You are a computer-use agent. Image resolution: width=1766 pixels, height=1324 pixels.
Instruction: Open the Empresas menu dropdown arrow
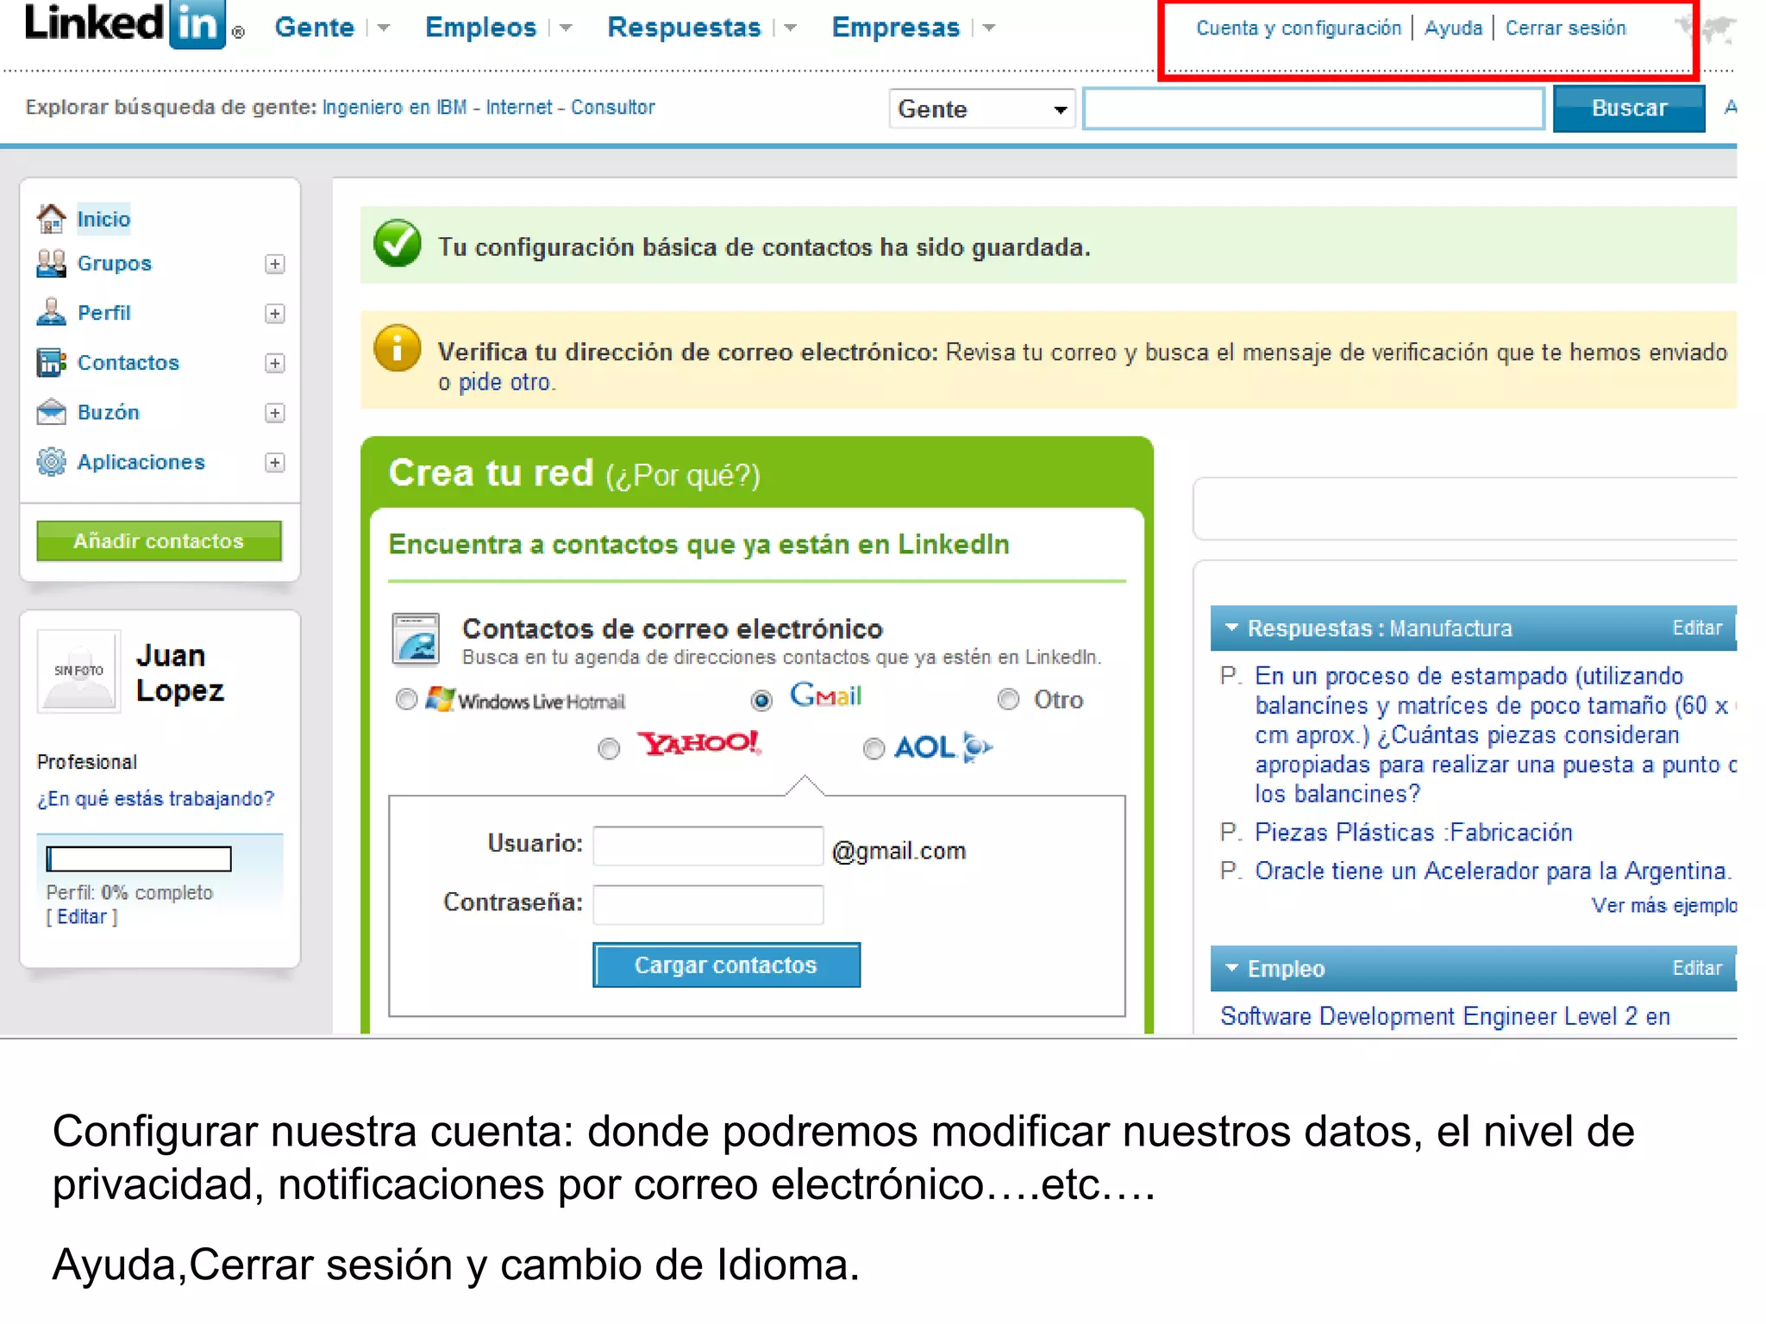989,28
